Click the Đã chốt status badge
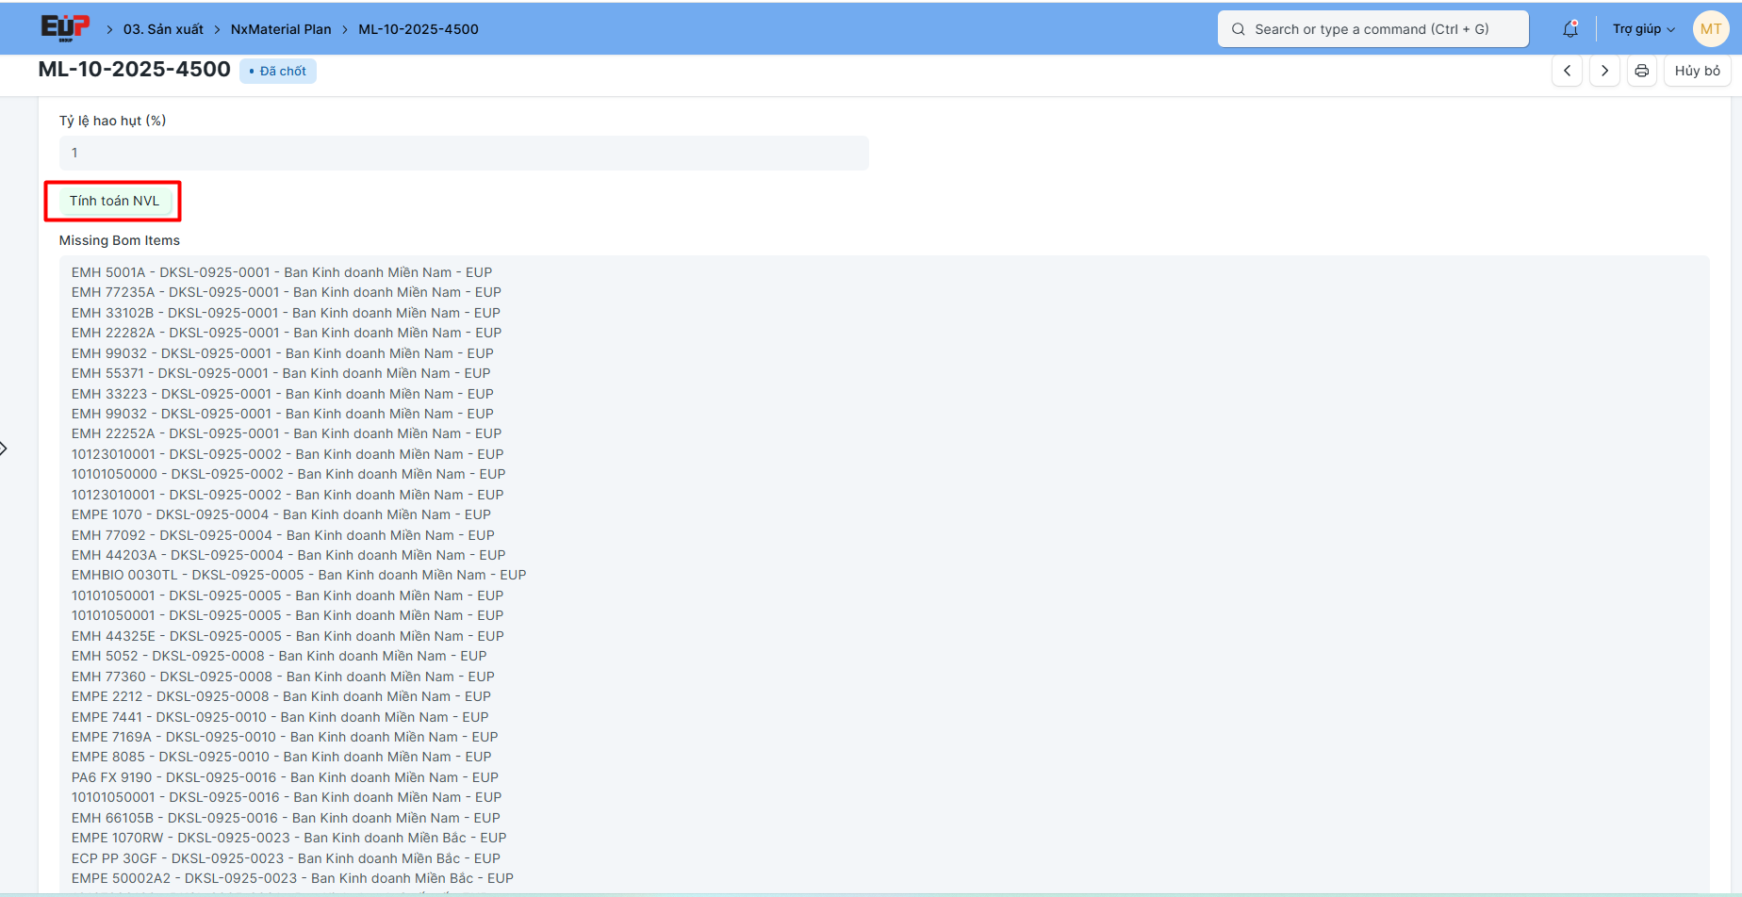Screen dimensions: 1742x897 278,71
